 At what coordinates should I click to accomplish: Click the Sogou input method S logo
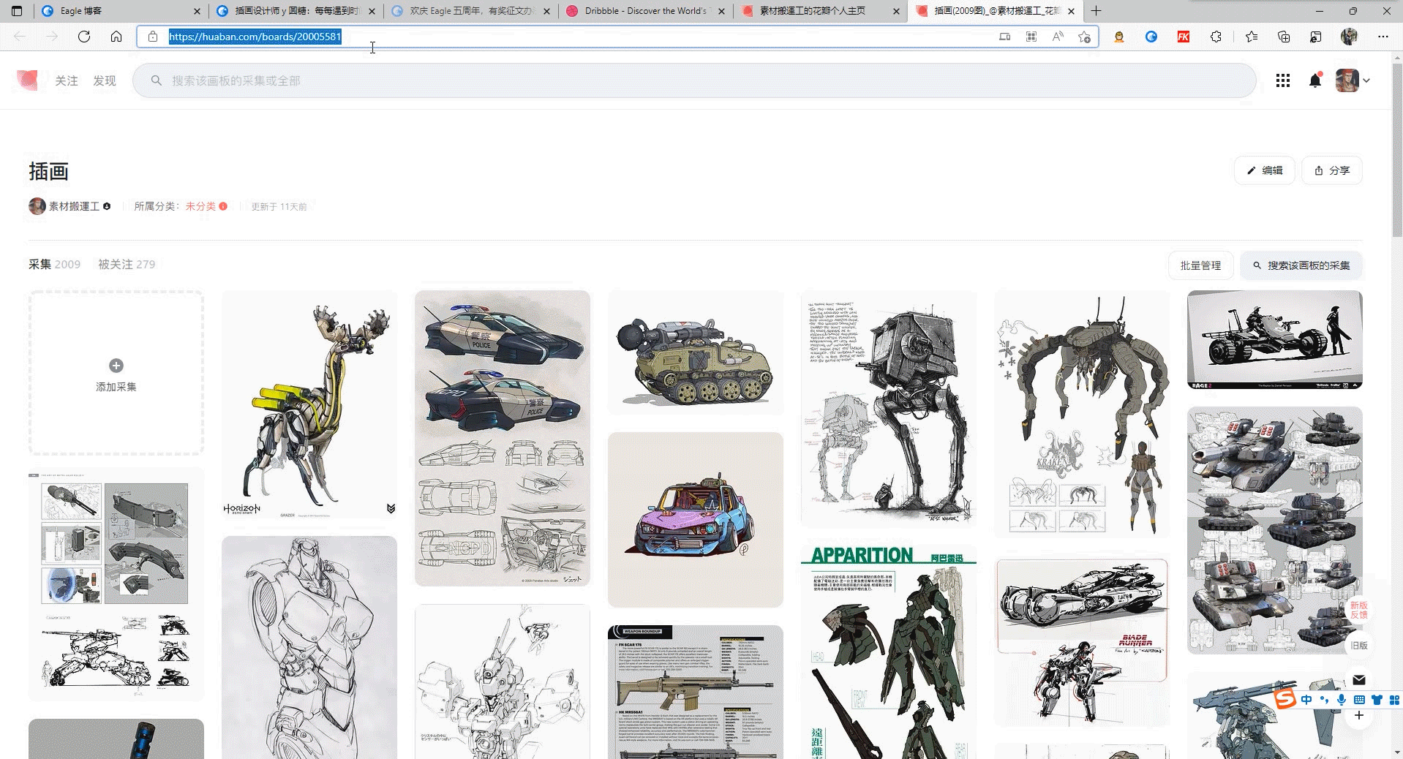(1284, 700)
